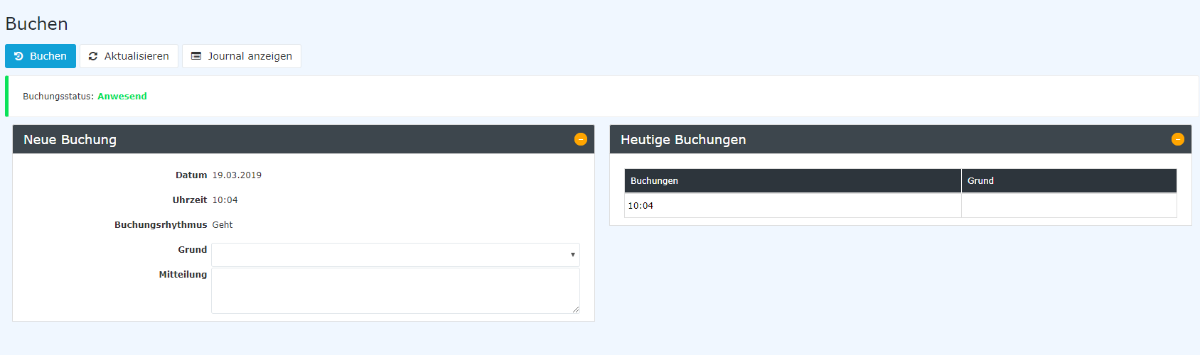Collapse the Heutige Buchungen panel via orange icon
Image resolution: width=1200 pixels, height=355 pixels.
(1178, 139)
